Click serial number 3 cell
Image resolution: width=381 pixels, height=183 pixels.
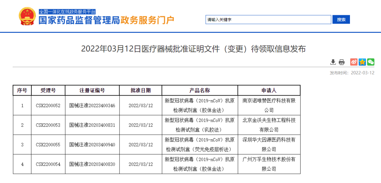pyautogui.click(x=22, y=145)
